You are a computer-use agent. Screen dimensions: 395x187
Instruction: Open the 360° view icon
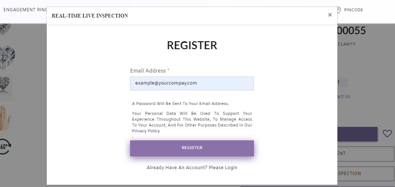5,147
